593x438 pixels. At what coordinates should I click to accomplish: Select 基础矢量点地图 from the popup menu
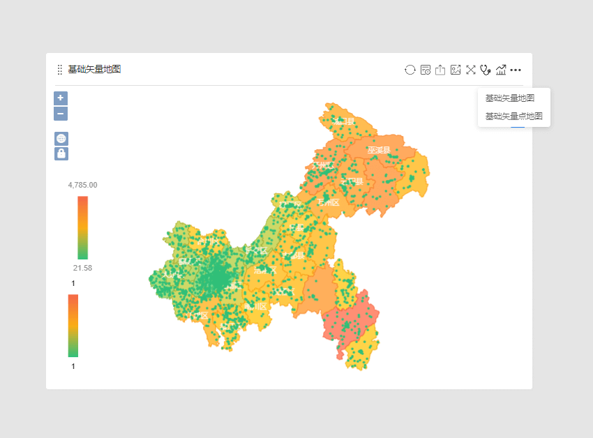pyautogui.click(x=513, y=116)
